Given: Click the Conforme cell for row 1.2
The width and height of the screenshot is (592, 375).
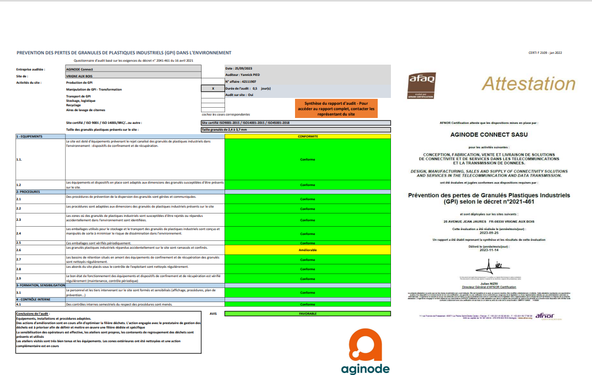Looking at the screenshot, I should 308,185.
